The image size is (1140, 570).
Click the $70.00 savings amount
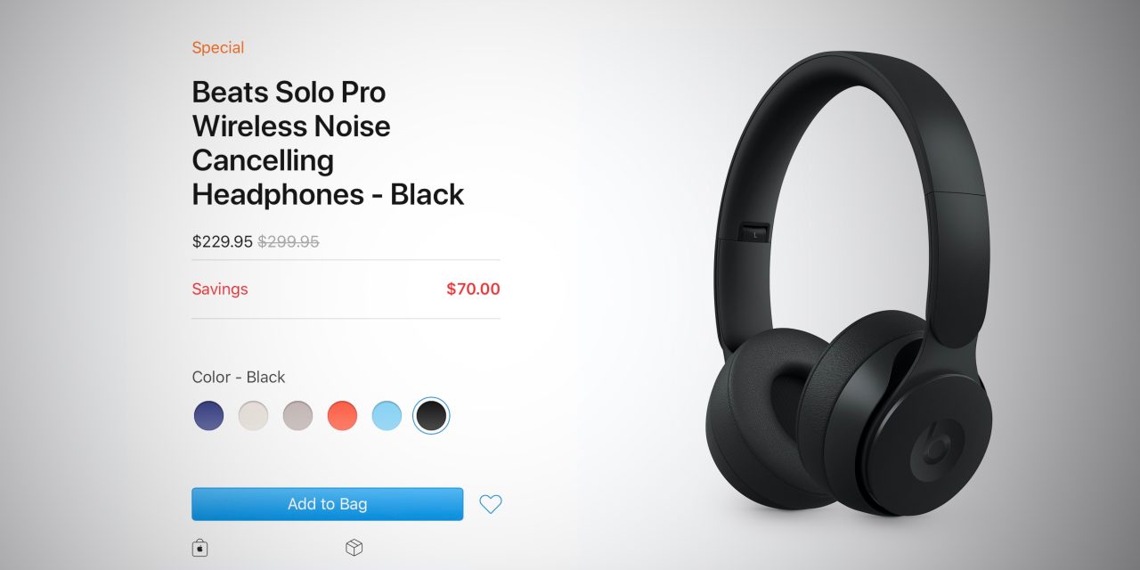pyautogui.click(x=473, y=289)
